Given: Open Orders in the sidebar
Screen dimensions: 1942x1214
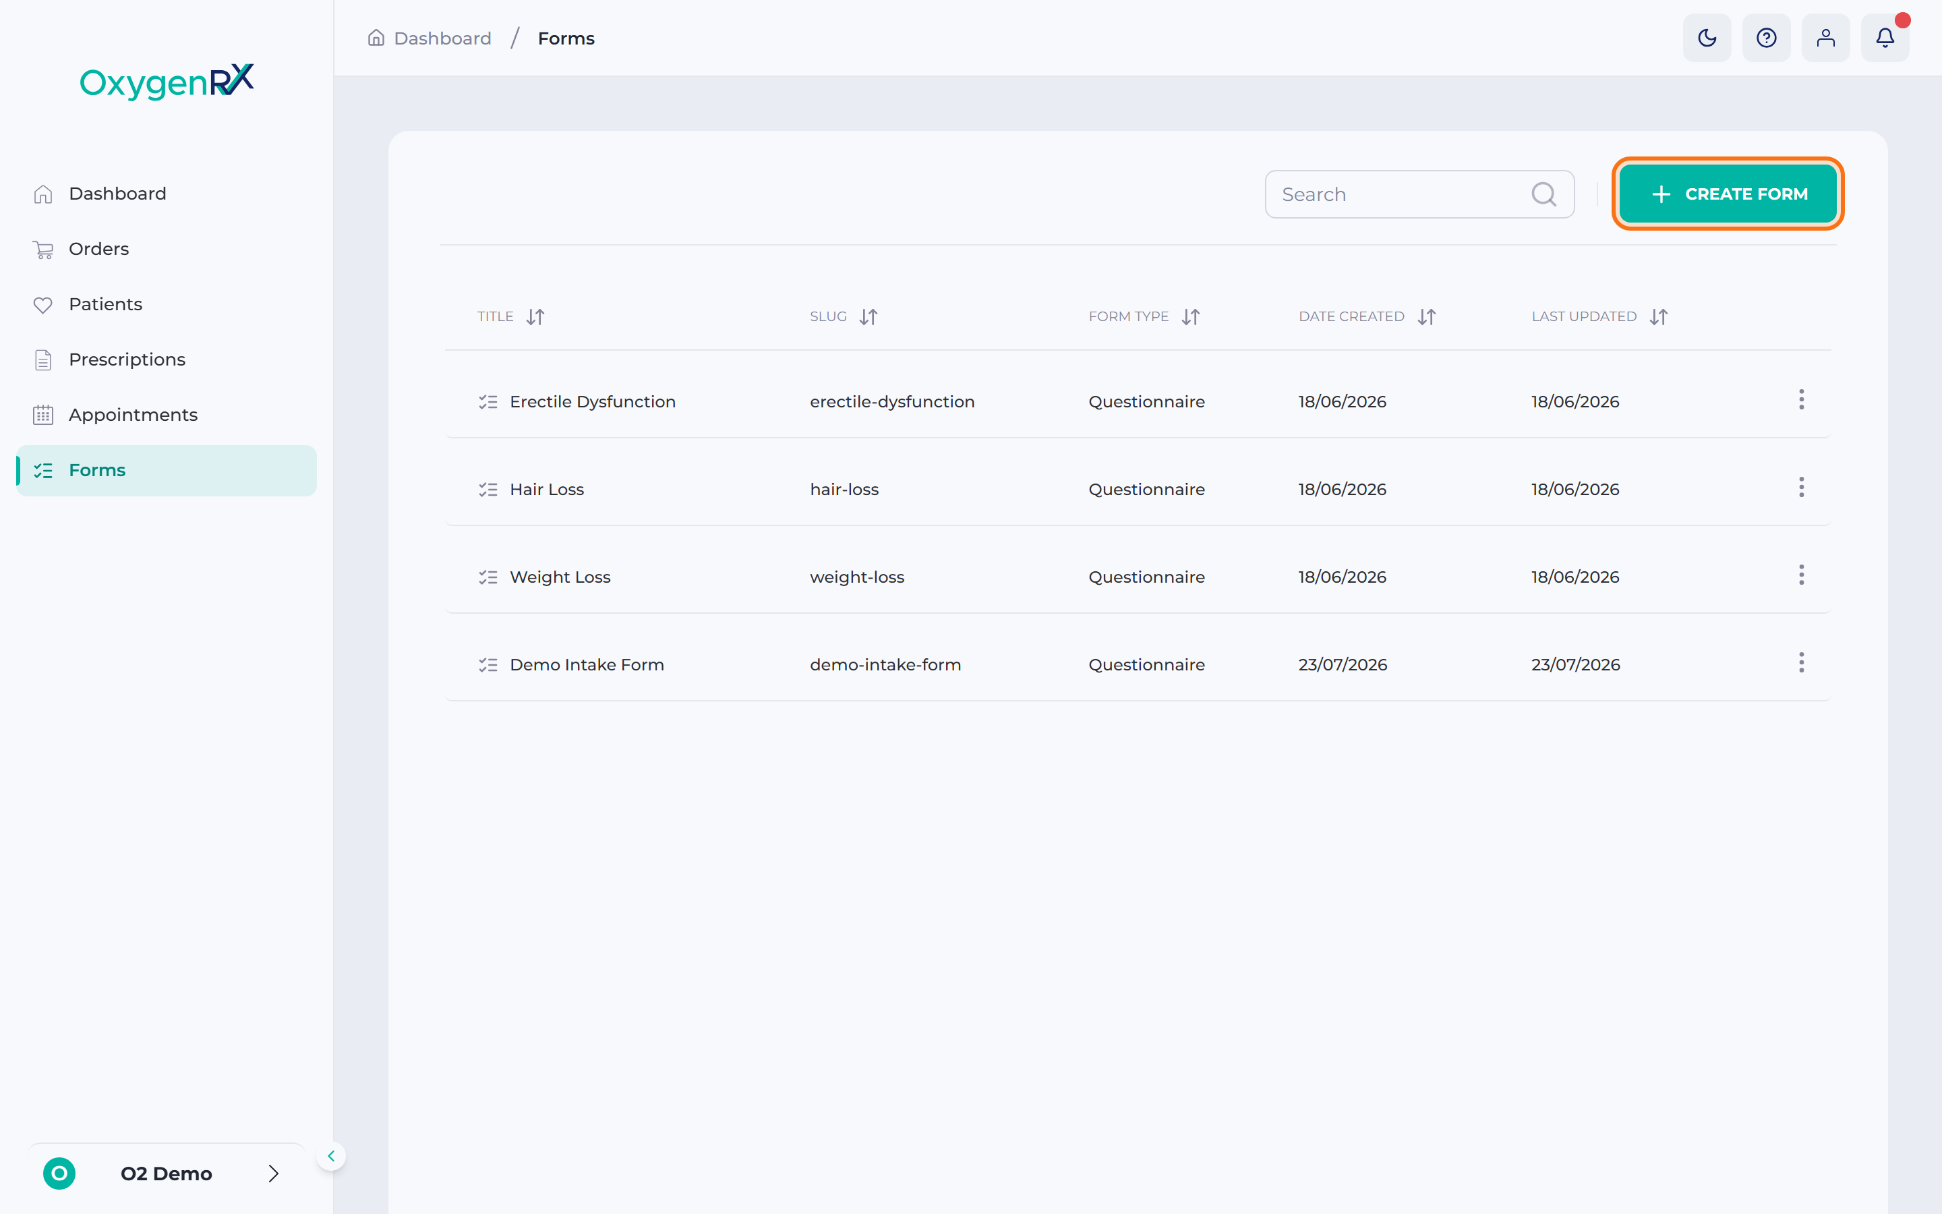Looking at the screenshot, I should pyautogui.click(x=166, y=249).
